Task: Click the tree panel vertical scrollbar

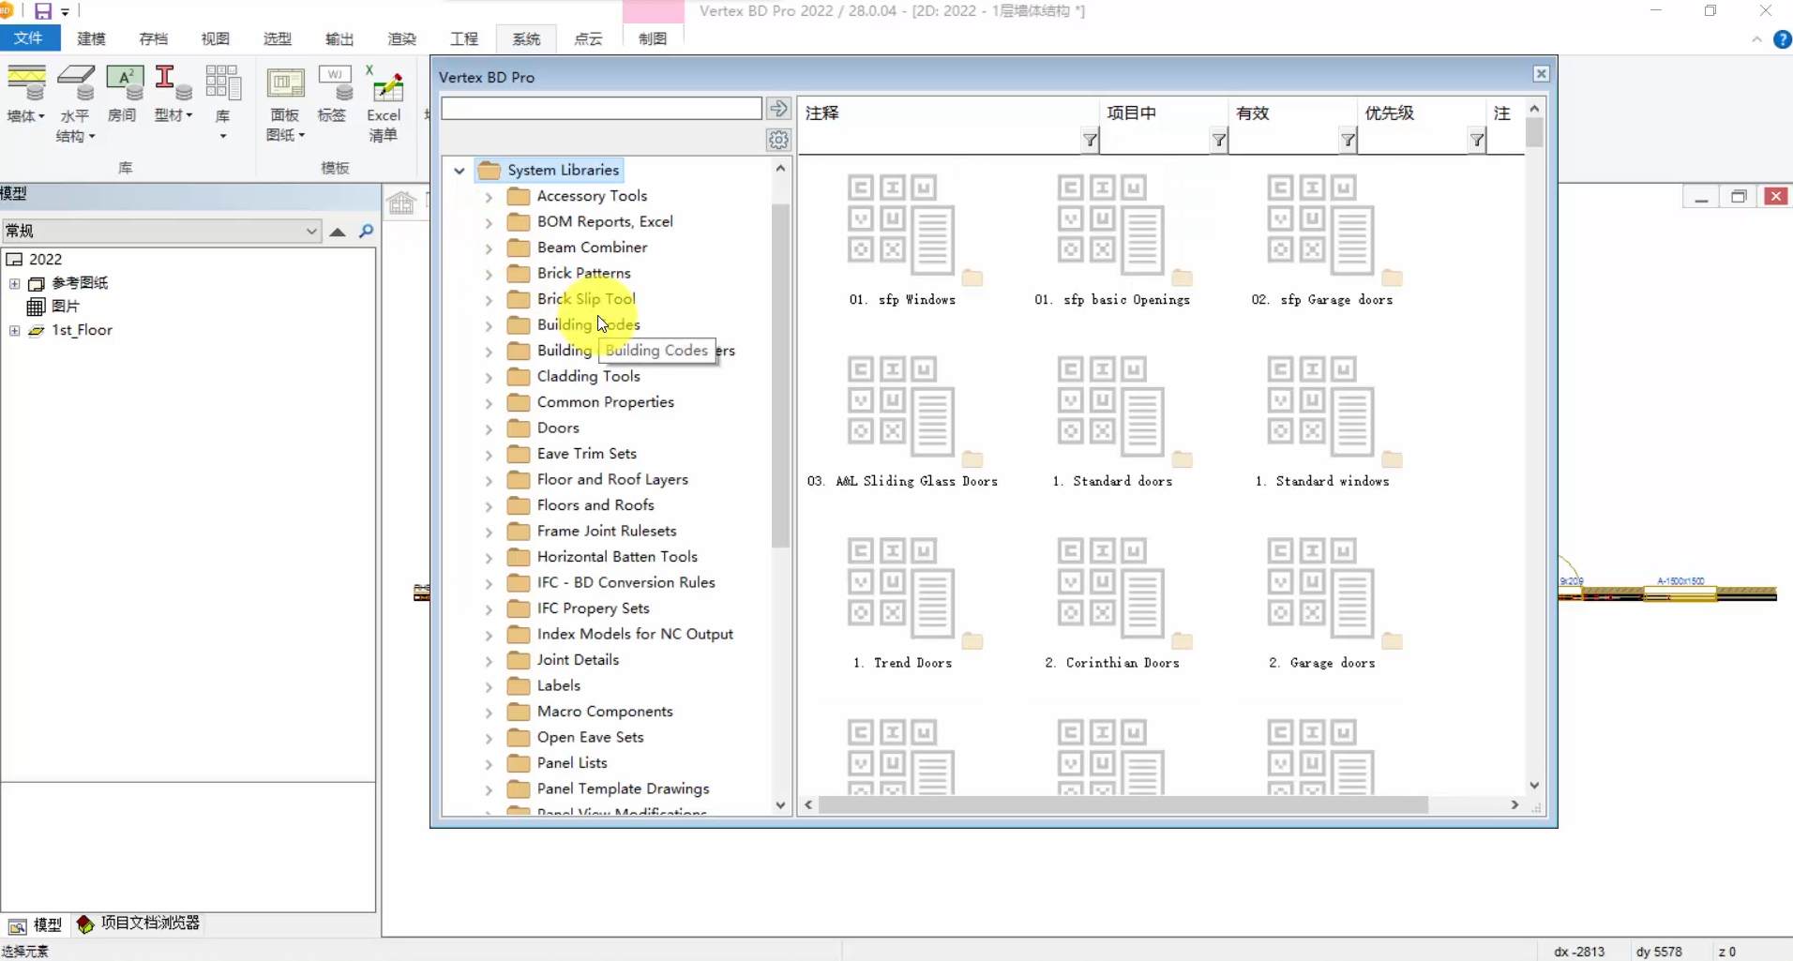Action: [780, 375]
